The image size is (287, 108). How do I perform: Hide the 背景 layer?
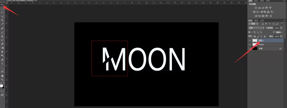point(250,48)
